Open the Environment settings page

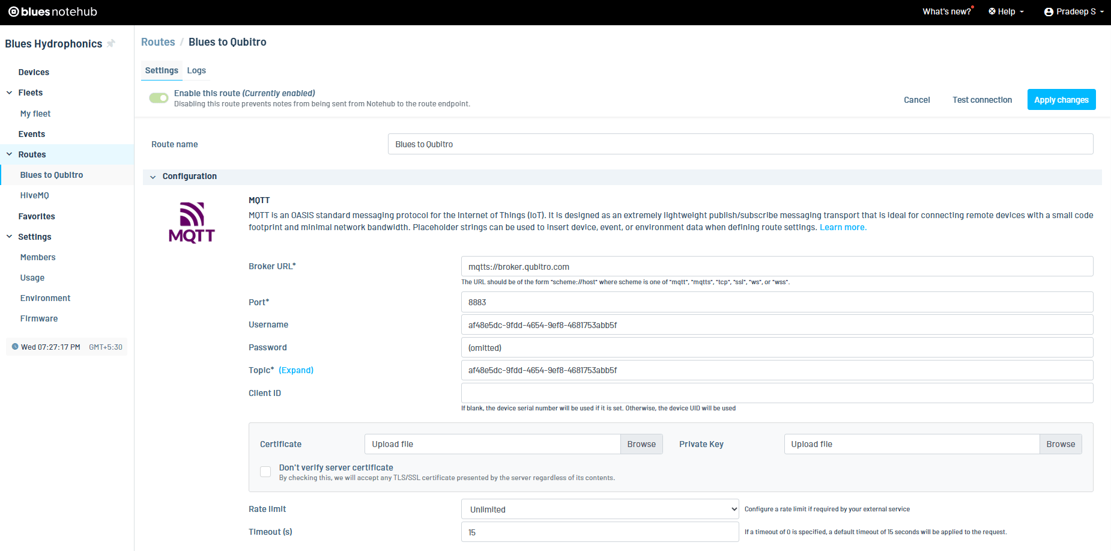tap(45, 298)
